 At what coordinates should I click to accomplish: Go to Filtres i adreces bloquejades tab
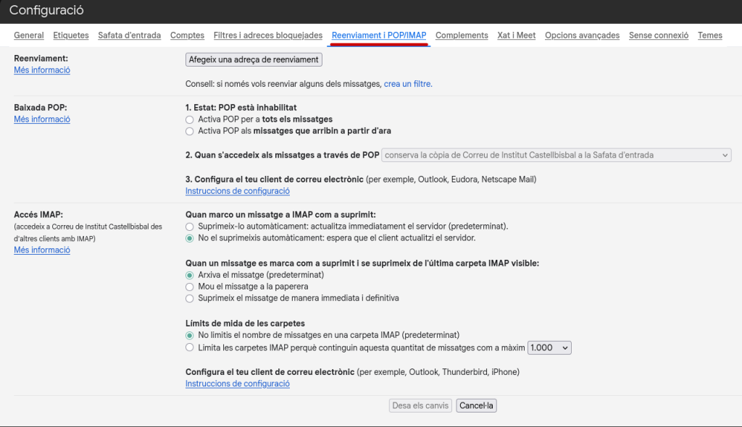(x=267, y=35)
